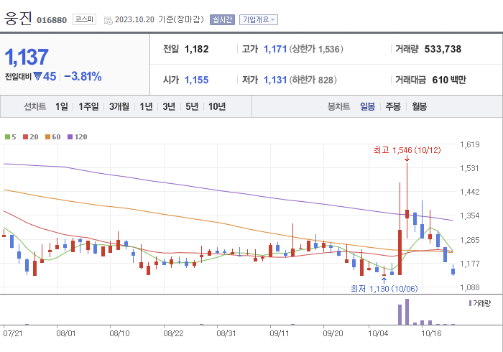Click the 거래량 volume legend marker
Screen dimensions: 503x352
pyautogui.click(x=470, y=303)
